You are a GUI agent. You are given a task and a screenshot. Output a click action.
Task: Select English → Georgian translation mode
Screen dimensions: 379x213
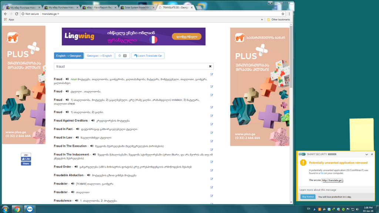[x=68, y=55]
